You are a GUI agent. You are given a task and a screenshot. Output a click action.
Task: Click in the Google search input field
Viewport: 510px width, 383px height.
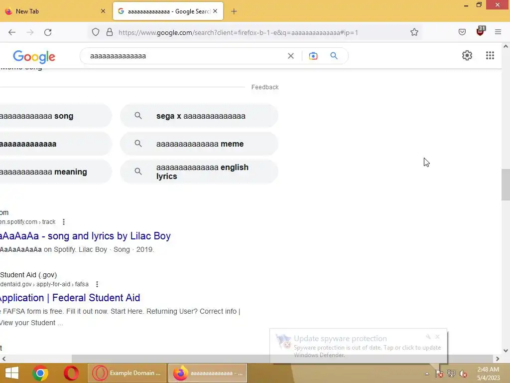click(x=185, y=56)
